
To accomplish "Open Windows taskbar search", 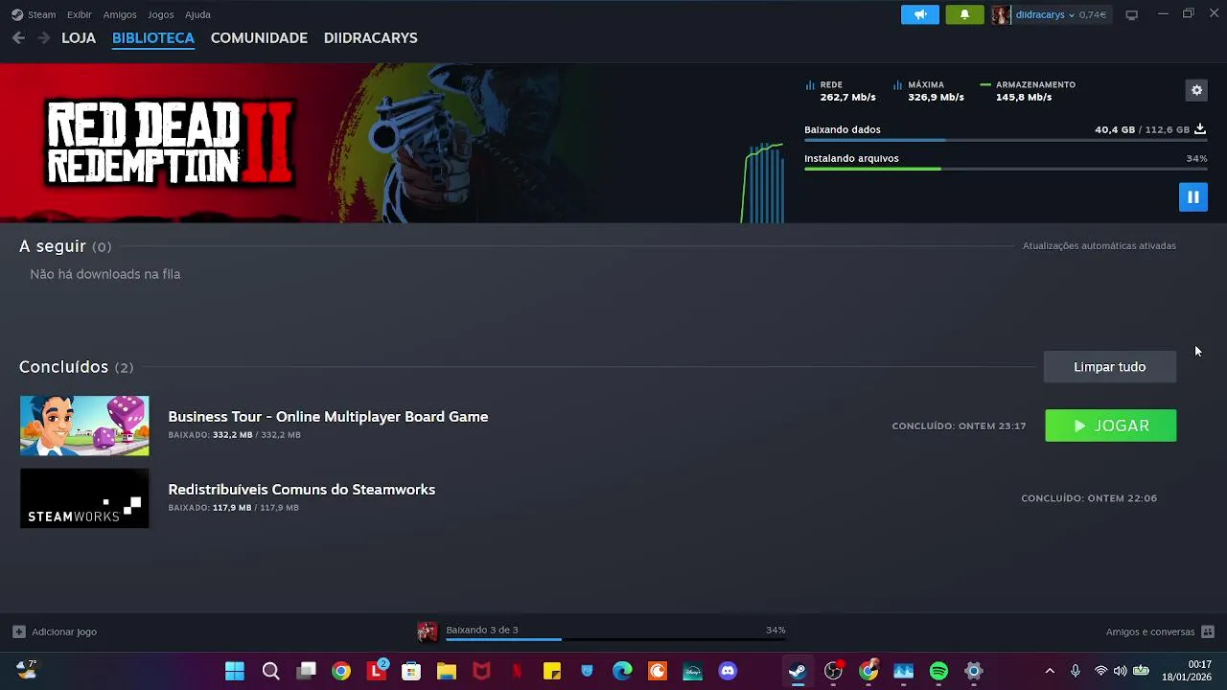I will 270,671.
